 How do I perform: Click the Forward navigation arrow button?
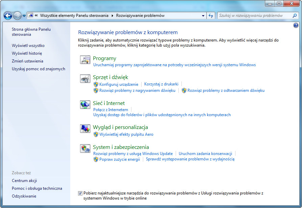(17, 16)
